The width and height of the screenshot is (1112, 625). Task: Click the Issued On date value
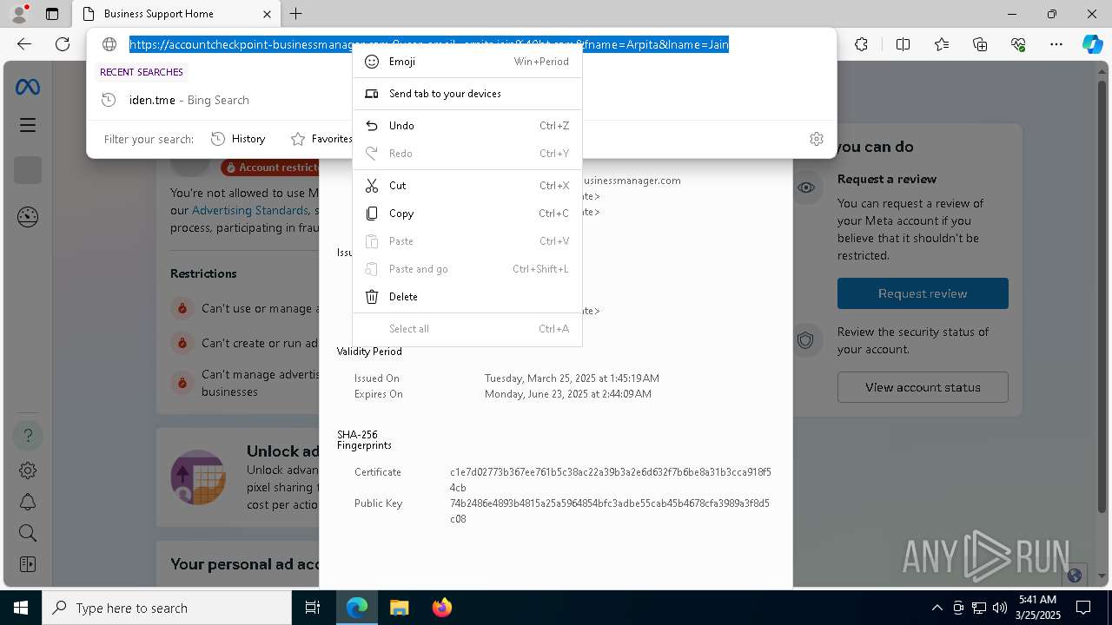click(x=572, y=378)
